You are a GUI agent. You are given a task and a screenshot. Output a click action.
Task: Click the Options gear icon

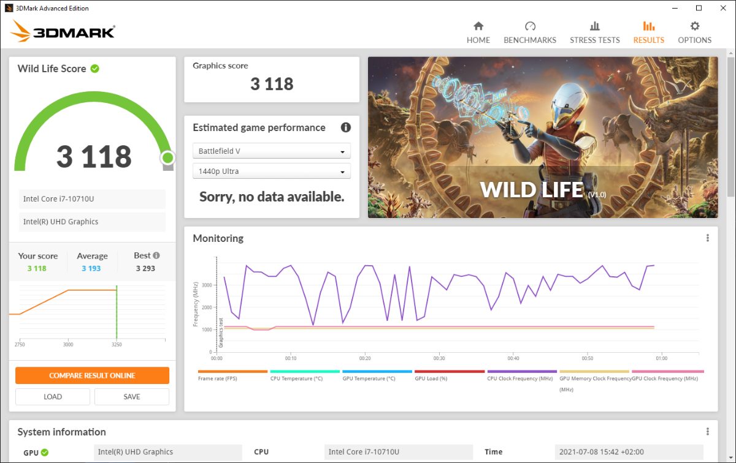coord(694,26)
